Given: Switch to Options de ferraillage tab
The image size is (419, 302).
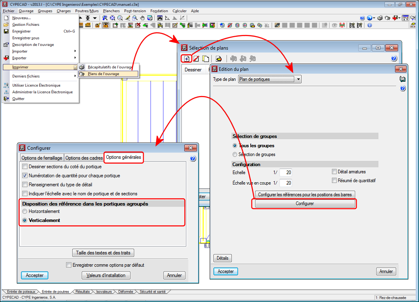Looking at the screenshot, I should pyautogui.click(x=42, y=158).
